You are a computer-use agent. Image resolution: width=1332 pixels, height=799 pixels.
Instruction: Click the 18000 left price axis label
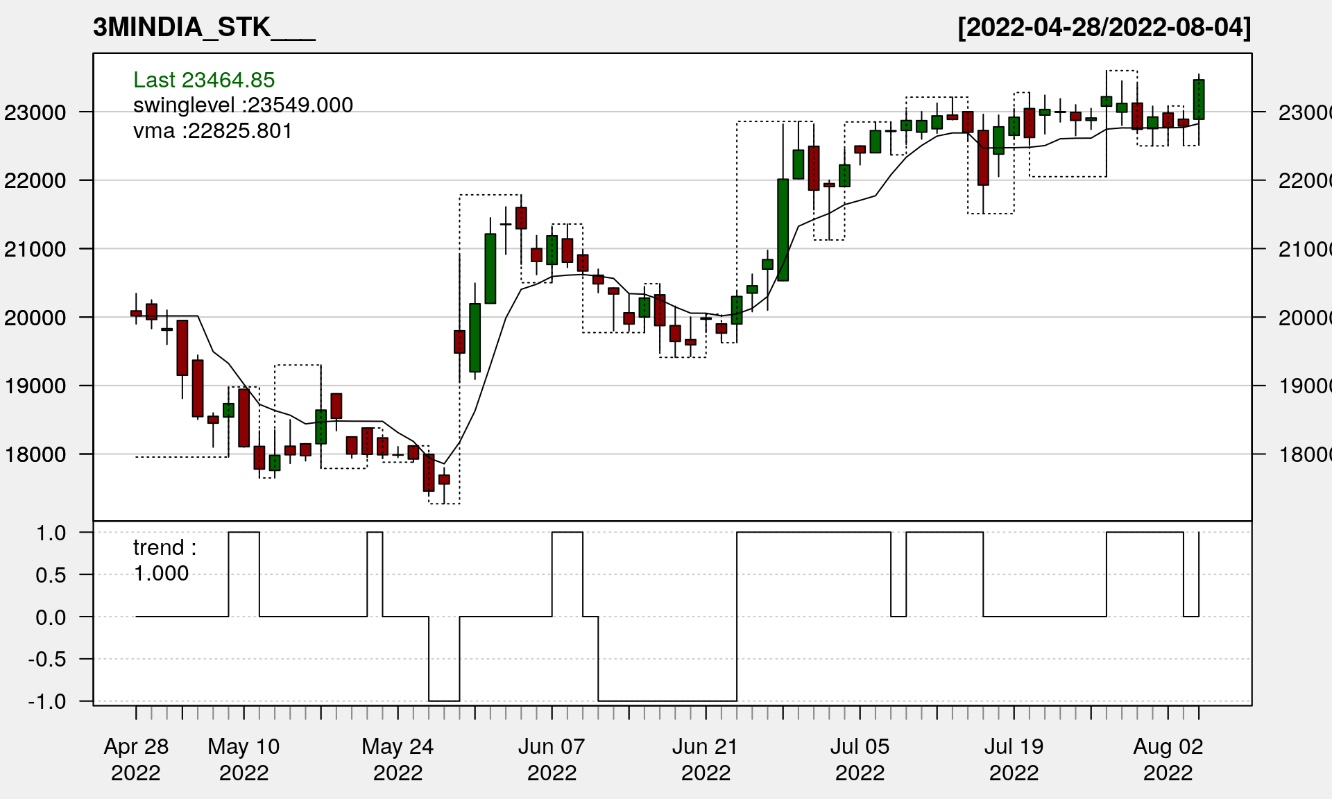tap(35, 455)
